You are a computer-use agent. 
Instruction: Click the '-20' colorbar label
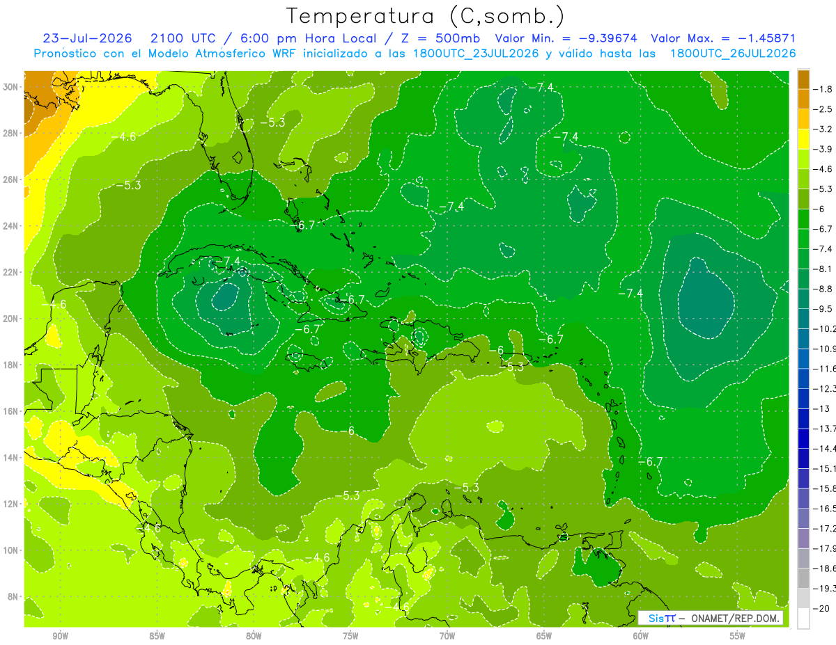(x=821, y=607)
